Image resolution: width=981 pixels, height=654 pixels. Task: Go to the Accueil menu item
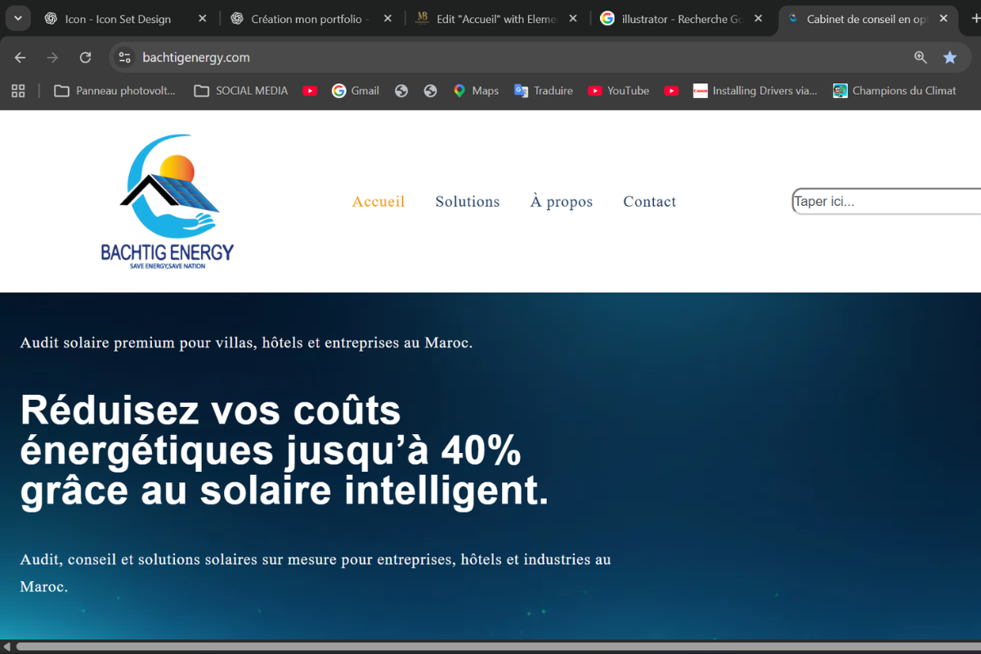379,202
